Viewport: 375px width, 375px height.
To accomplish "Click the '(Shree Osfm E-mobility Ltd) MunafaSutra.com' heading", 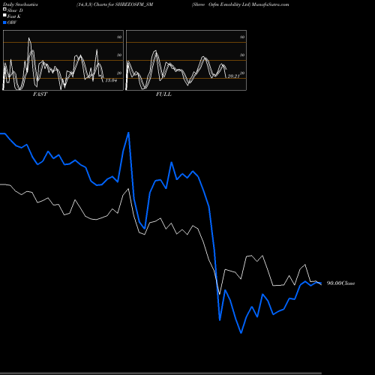I will click(240, 4).
